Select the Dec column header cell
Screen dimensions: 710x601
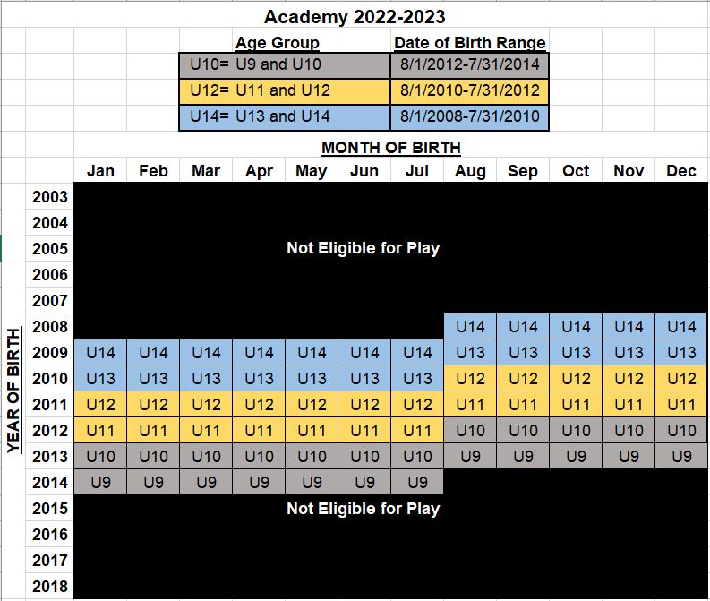click(681, 171)
